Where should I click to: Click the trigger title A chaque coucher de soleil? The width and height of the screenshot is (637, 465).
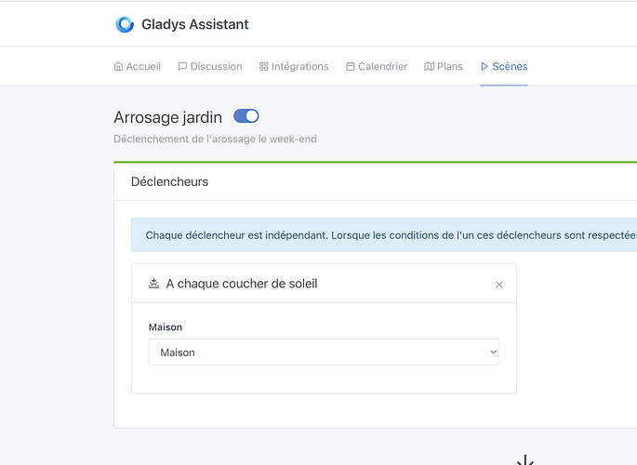pyautogui.click(x=242, y=284)
